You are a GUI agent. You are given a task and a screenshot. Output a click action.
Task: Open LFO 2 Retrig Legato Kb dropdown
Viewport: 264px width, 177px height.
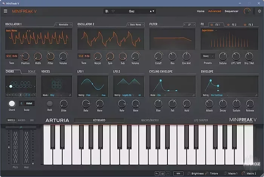pyautogui.click(x=128, y=95)
